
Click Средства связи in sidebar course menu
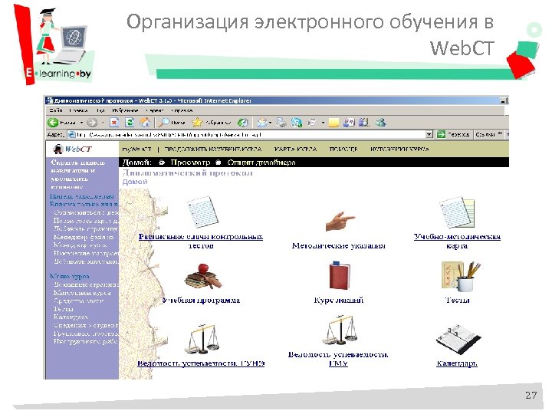[78, 301]
